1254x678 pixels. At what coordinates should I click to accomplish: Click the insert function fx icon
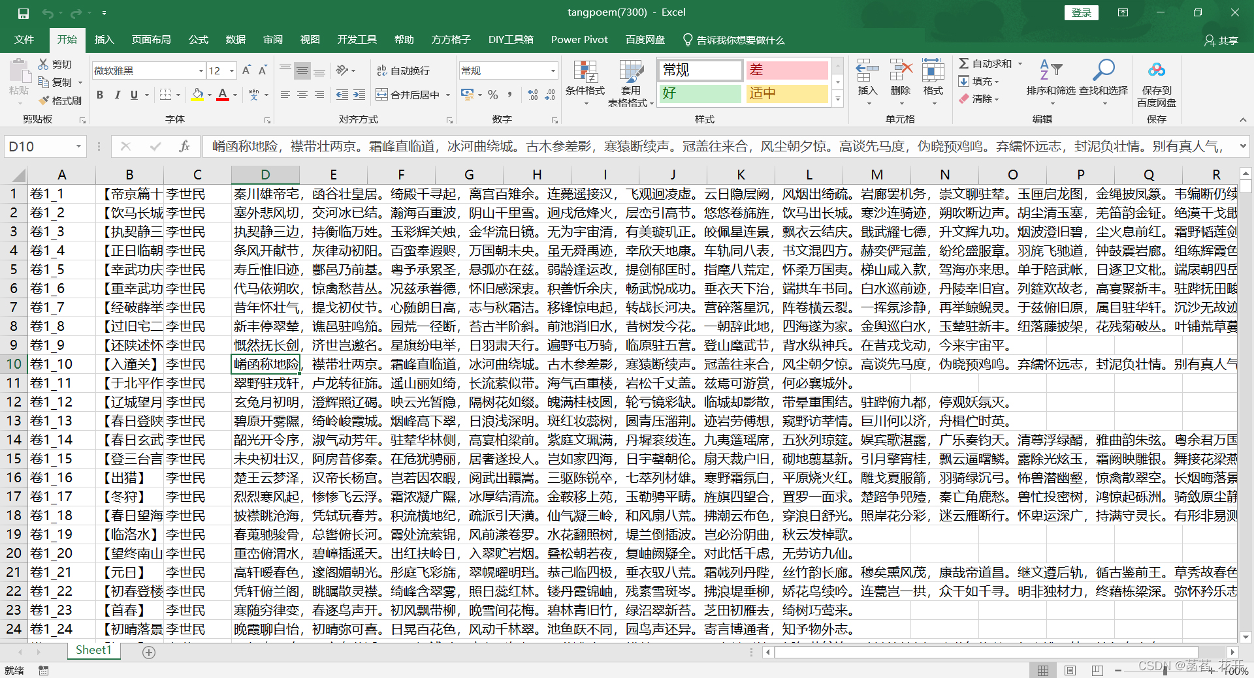[x=184, y=147]
